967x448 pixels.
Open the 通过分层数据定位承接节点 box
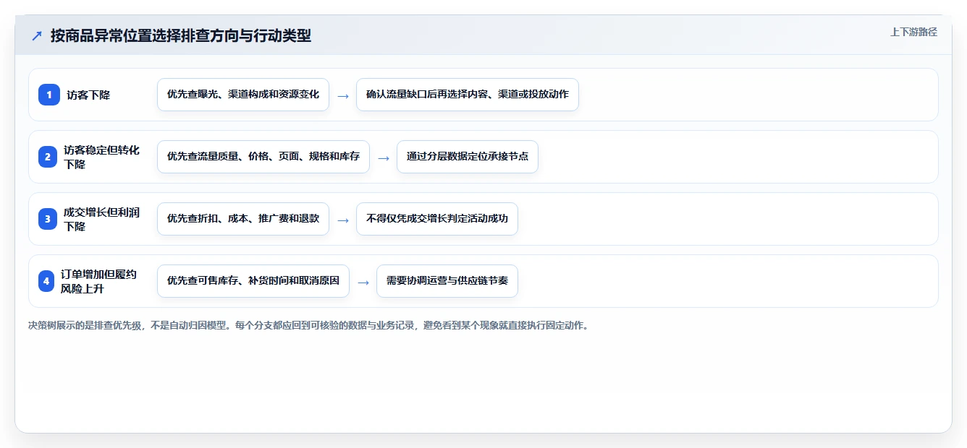pyautogui.click(x=468, y=157)
